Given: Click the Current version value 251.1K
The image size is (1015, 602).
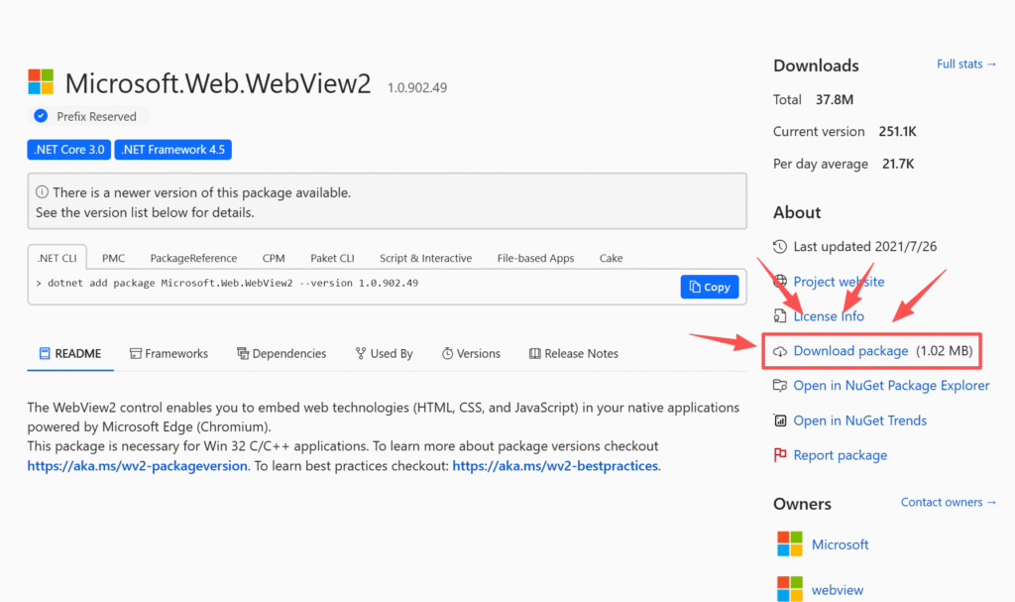Looking at the screenshot, I should point(897,132).
